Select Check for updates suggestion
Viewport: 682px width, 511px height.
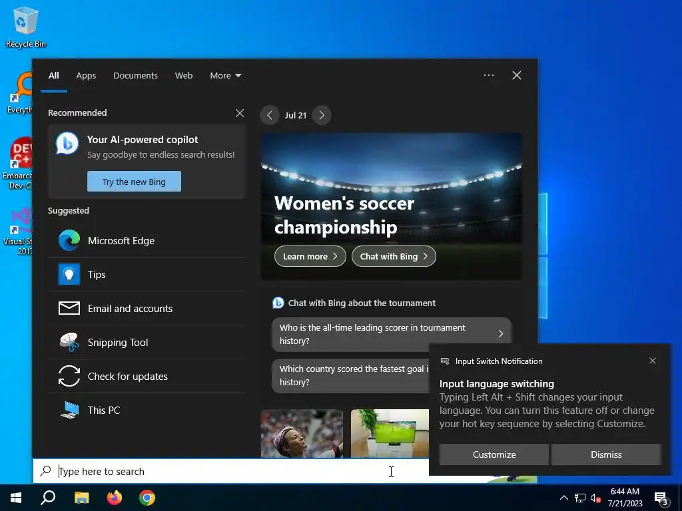147,376
